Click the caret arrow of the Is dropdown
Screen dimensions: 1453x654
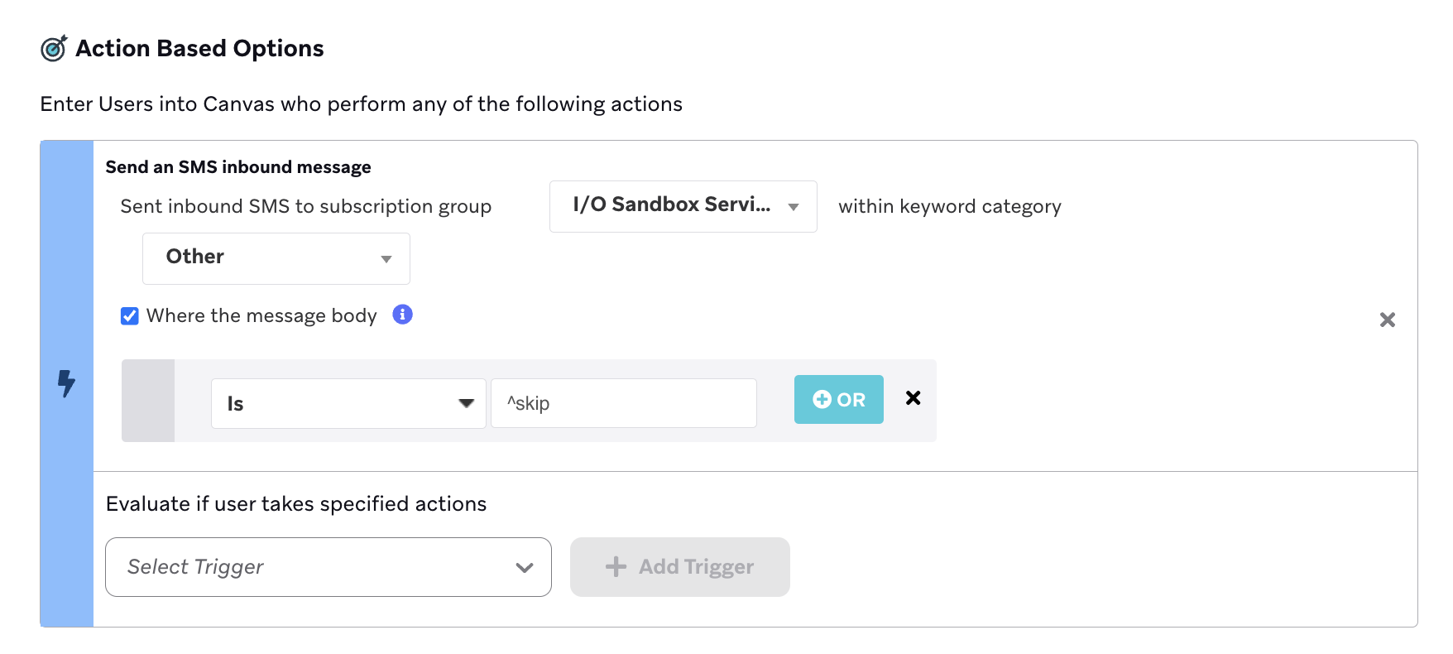[466, 403]
